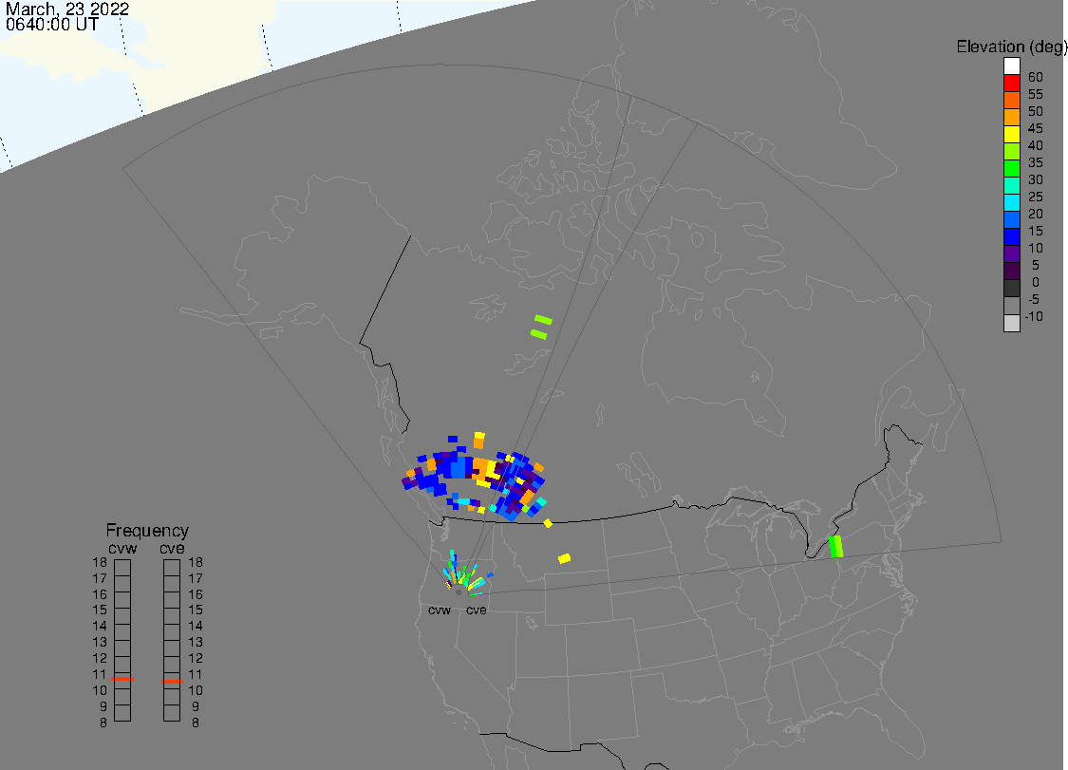Image resolution: width=1068 pixels, height=770 pixels.
Task: Click the "cvw" header above frequency bar
Action: click(x=122, y=548)
